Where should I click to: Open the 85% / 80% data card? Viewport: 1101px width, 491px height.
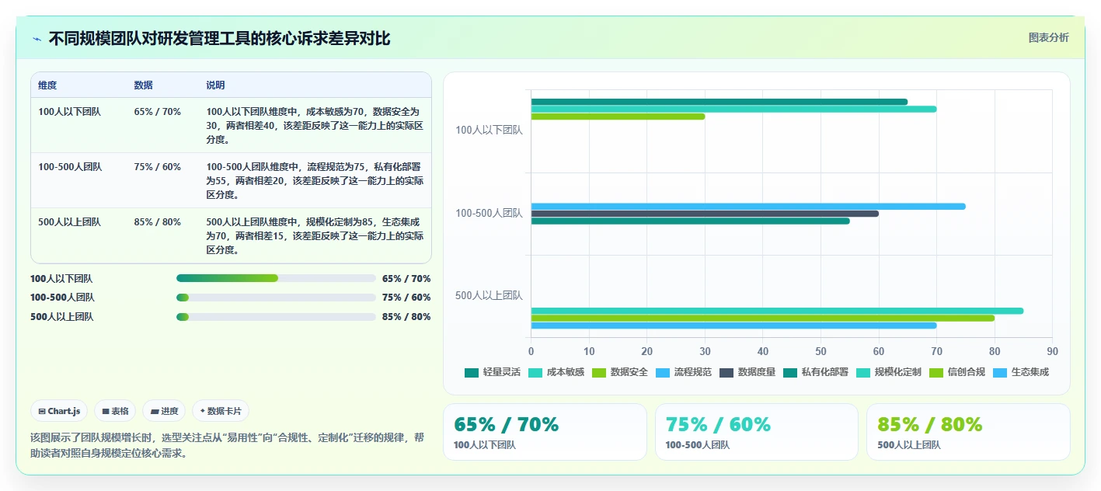coord(968,432)
